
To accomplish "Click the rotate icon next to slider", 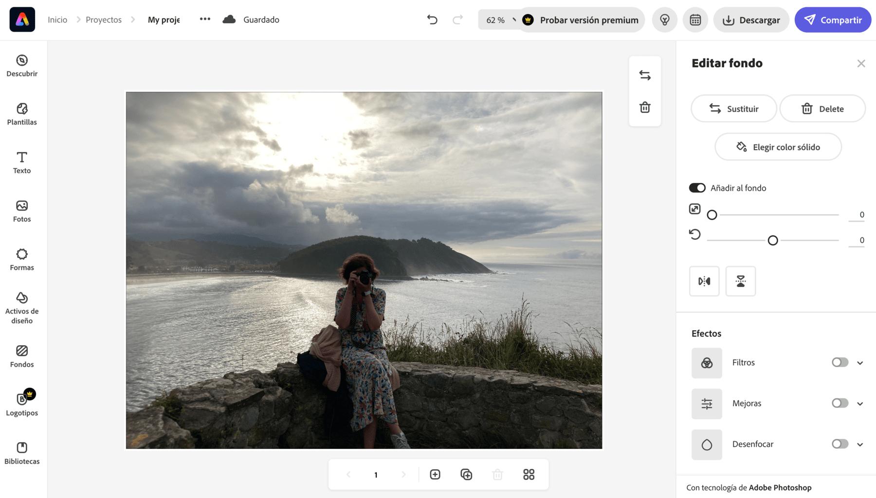I will click(x=695, y=234).
